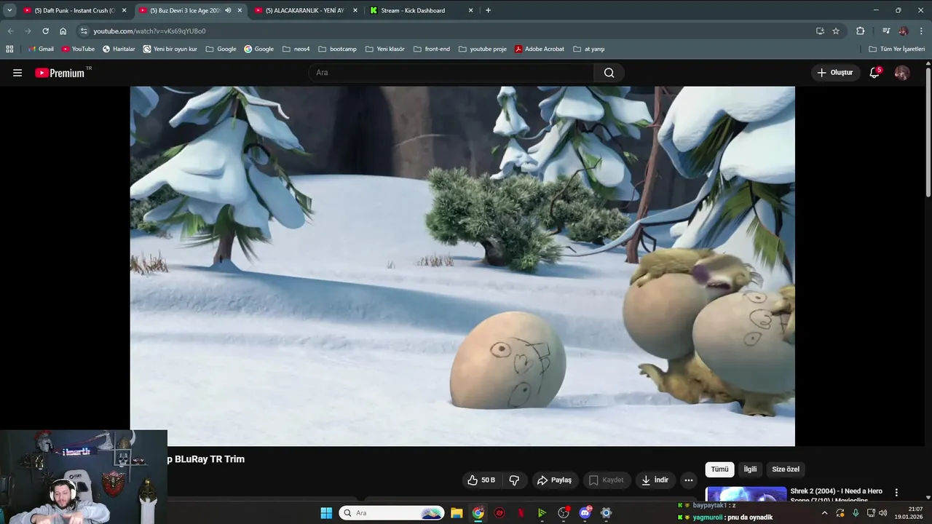Open Tüm Yer İşaretleri folder
Viewport: 932px width, 524px height.
(896, 49)
